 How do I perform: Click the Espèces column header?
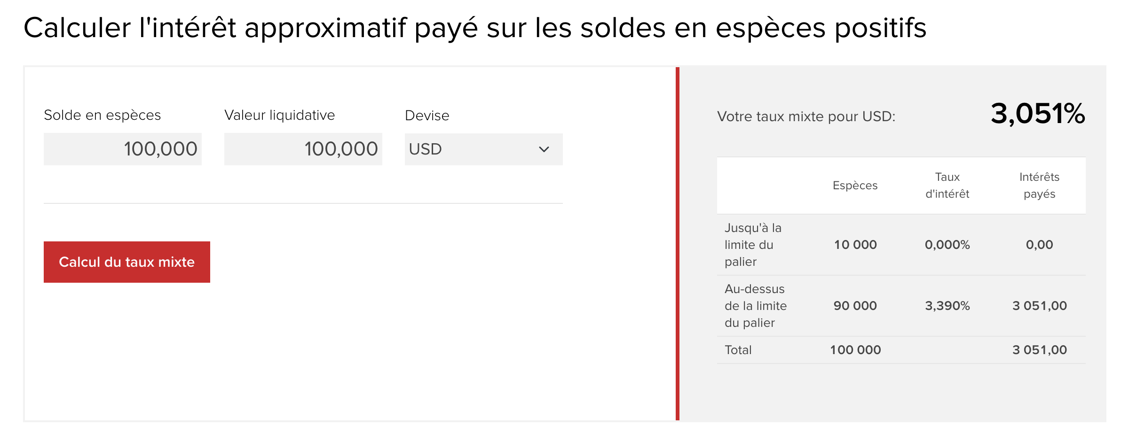(855, 186)
